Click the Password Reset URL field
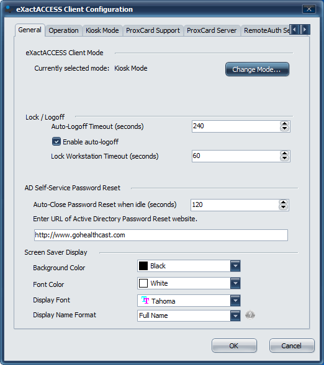The image size is (324, 365). 161,235
